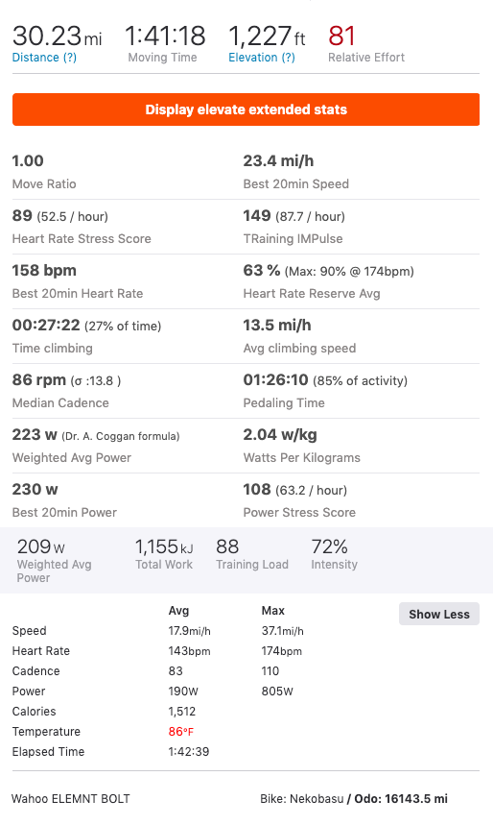Select the Training Load 88 stat
This screenshot has height=825, width=493.
tap(252, 554)
